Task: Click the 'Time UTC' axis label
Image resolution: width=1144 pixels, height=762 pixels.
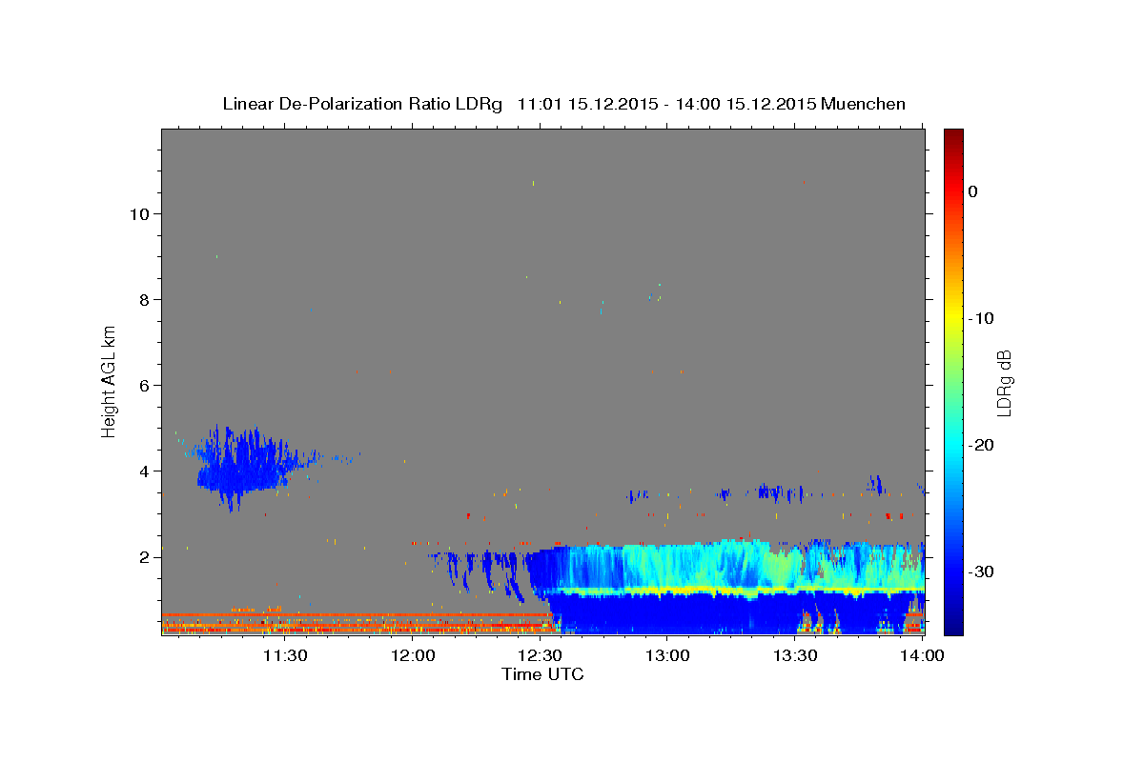Action: coord(542,674)
